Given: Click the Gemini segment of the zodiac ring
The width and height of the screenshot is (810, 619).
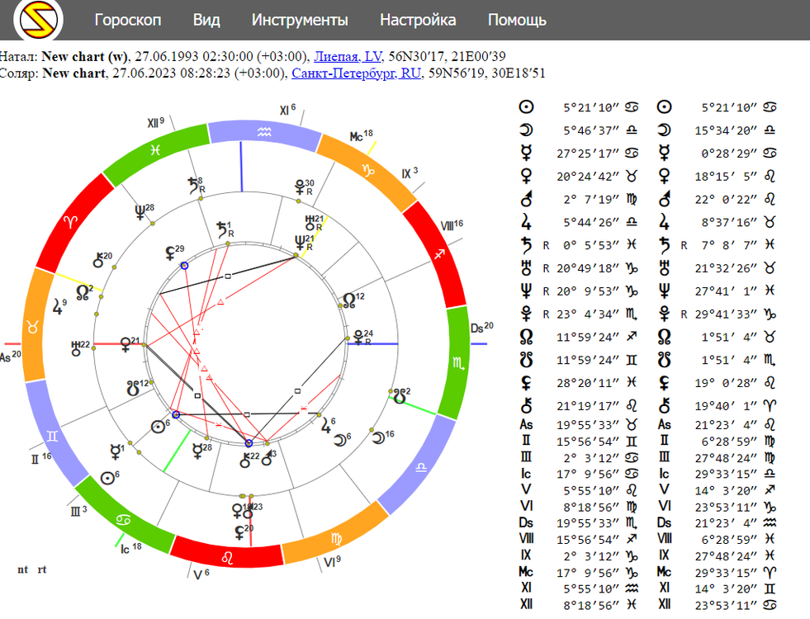Looking at the screenshot, I should pyautogui.click(x=53, y=437).
